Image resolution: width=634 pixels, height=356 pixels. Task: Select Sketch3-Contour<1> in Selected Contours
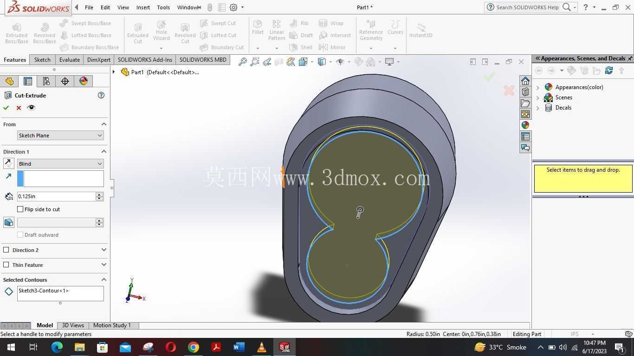tap(44, 291)
